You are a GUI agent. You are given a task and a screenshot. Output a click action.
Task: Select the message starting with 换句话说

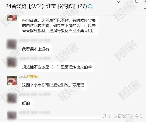(59, 26)
